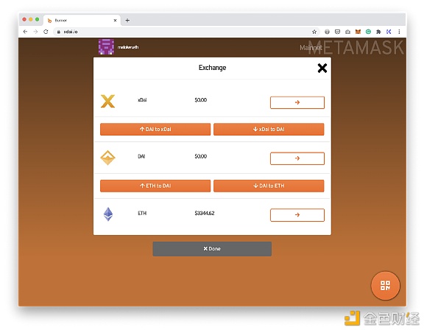Click the lock icon in the address bar
Viewport: 424px width, 330px height.
[58, 32]
